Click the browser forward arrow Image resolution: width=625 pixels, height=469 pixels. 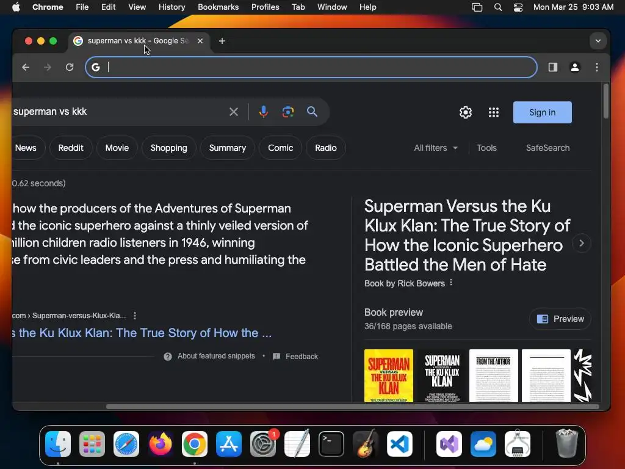tap(48, 67)
